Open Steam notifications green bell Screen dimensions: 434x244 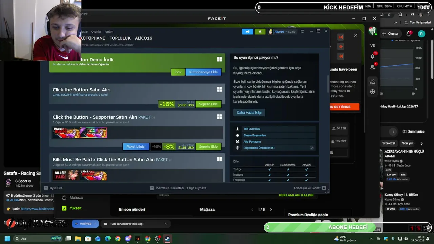click(260, 32)
